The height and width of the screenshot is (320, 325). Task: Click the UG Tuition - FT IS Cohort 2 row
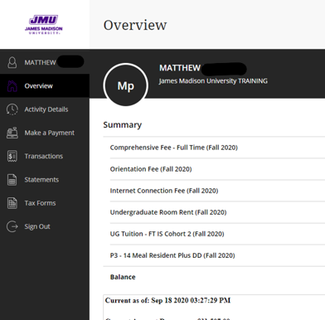(x=217, y=234)
